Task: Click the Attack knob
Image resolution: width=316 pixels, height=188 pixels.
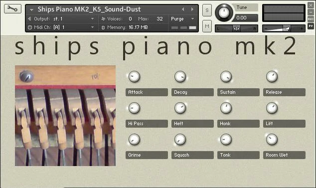Action: point(134,77)
